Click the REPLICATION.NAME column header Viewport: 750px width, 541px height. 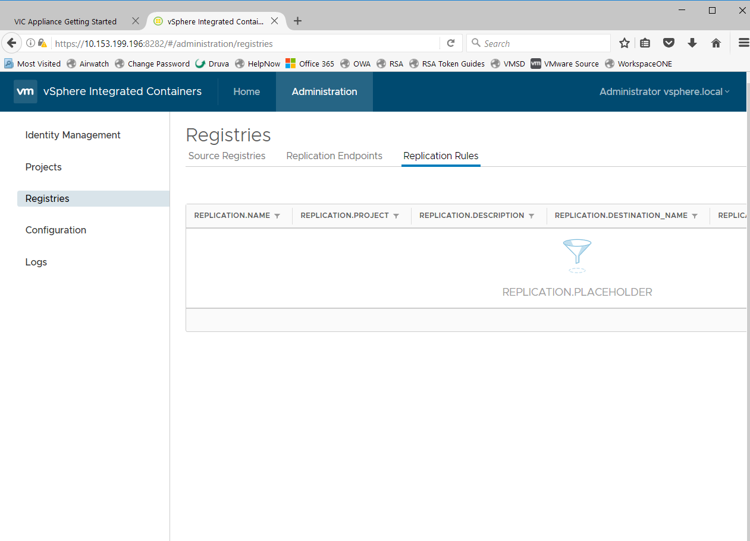tap(232, 216)
